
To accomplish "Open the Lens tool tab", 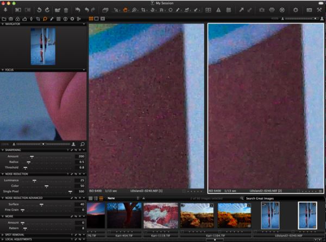I will [x=31, y=19].
